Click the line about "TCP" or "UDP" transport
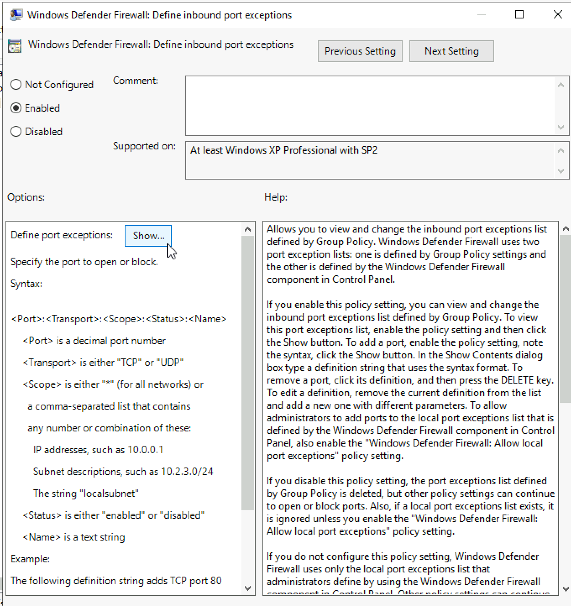Viewport: 571px width, 606px height. (103, 363)
